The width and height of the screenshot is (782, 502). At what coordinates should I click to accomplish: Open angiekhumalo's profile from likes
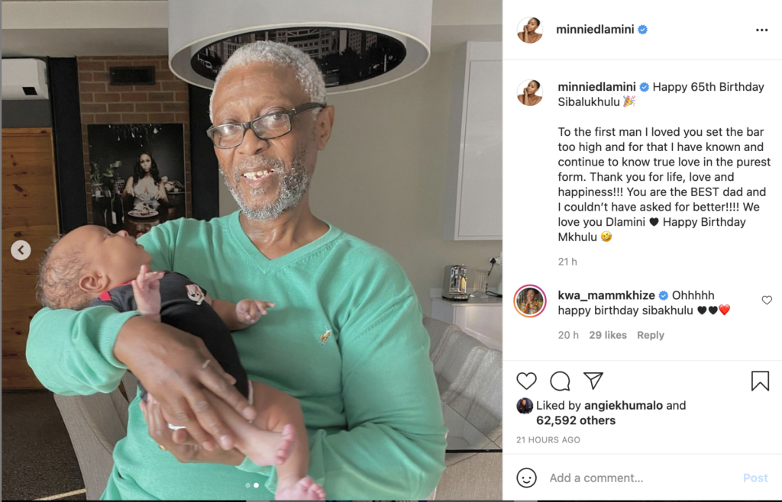(623, 405)
